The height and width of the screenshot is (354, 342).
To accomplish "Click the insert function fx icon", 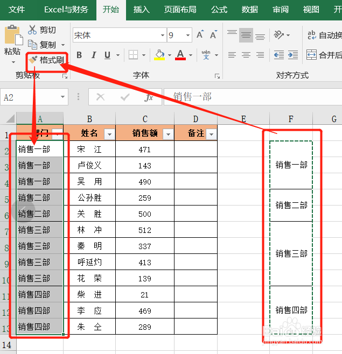I will coord(149,97).
